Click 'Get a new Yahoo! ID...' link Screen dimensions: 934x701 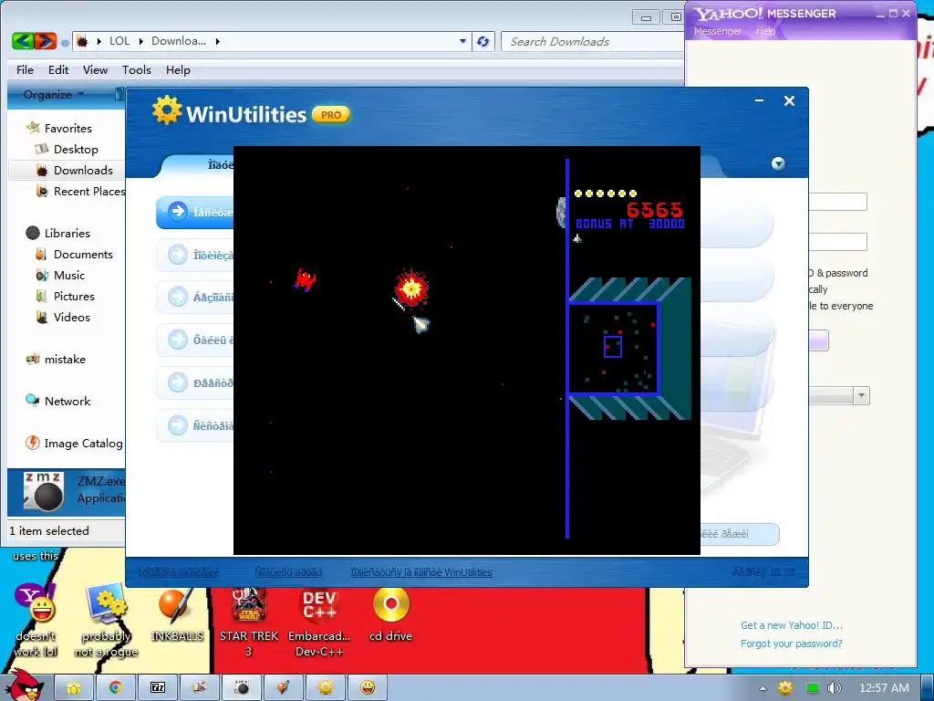[x=791, y=625]
